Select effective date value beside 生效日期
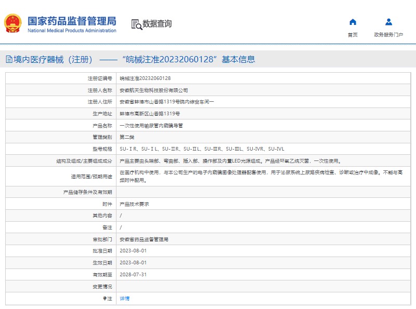416x309 pixels. point(133,263)
